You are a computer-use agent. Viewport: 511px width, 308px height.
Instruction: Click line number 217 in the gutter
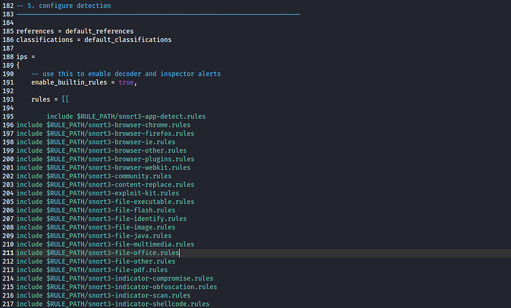click(8, 304)
